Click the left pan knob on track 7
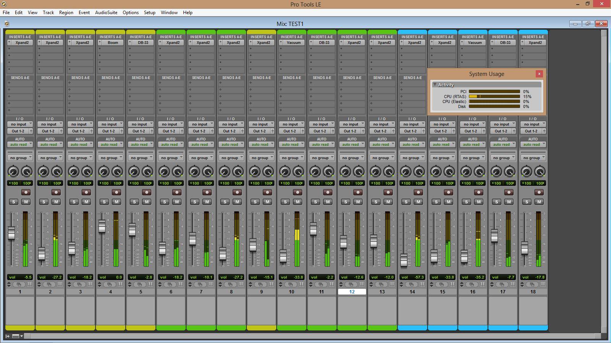The image size is (611, 343). pyautogui.click(x=194, y=172)
